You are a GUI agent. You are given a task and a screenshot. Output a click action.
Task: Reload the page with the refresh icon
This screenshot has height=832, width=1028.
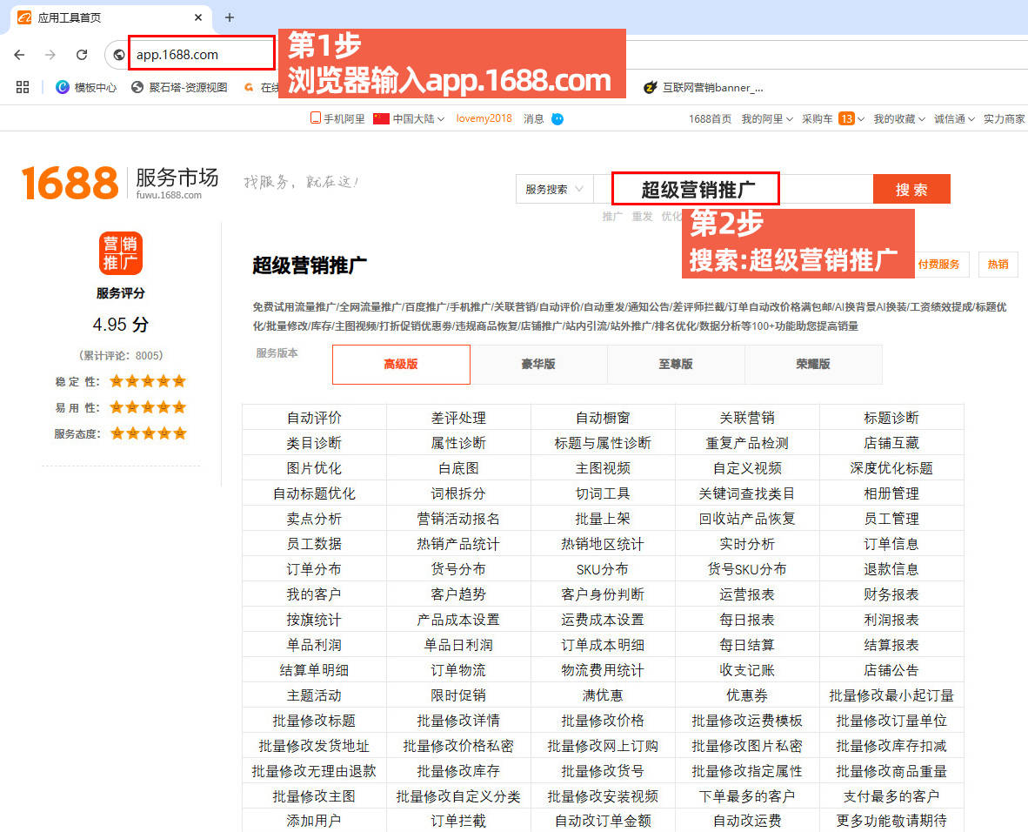(x=82, y=55)
